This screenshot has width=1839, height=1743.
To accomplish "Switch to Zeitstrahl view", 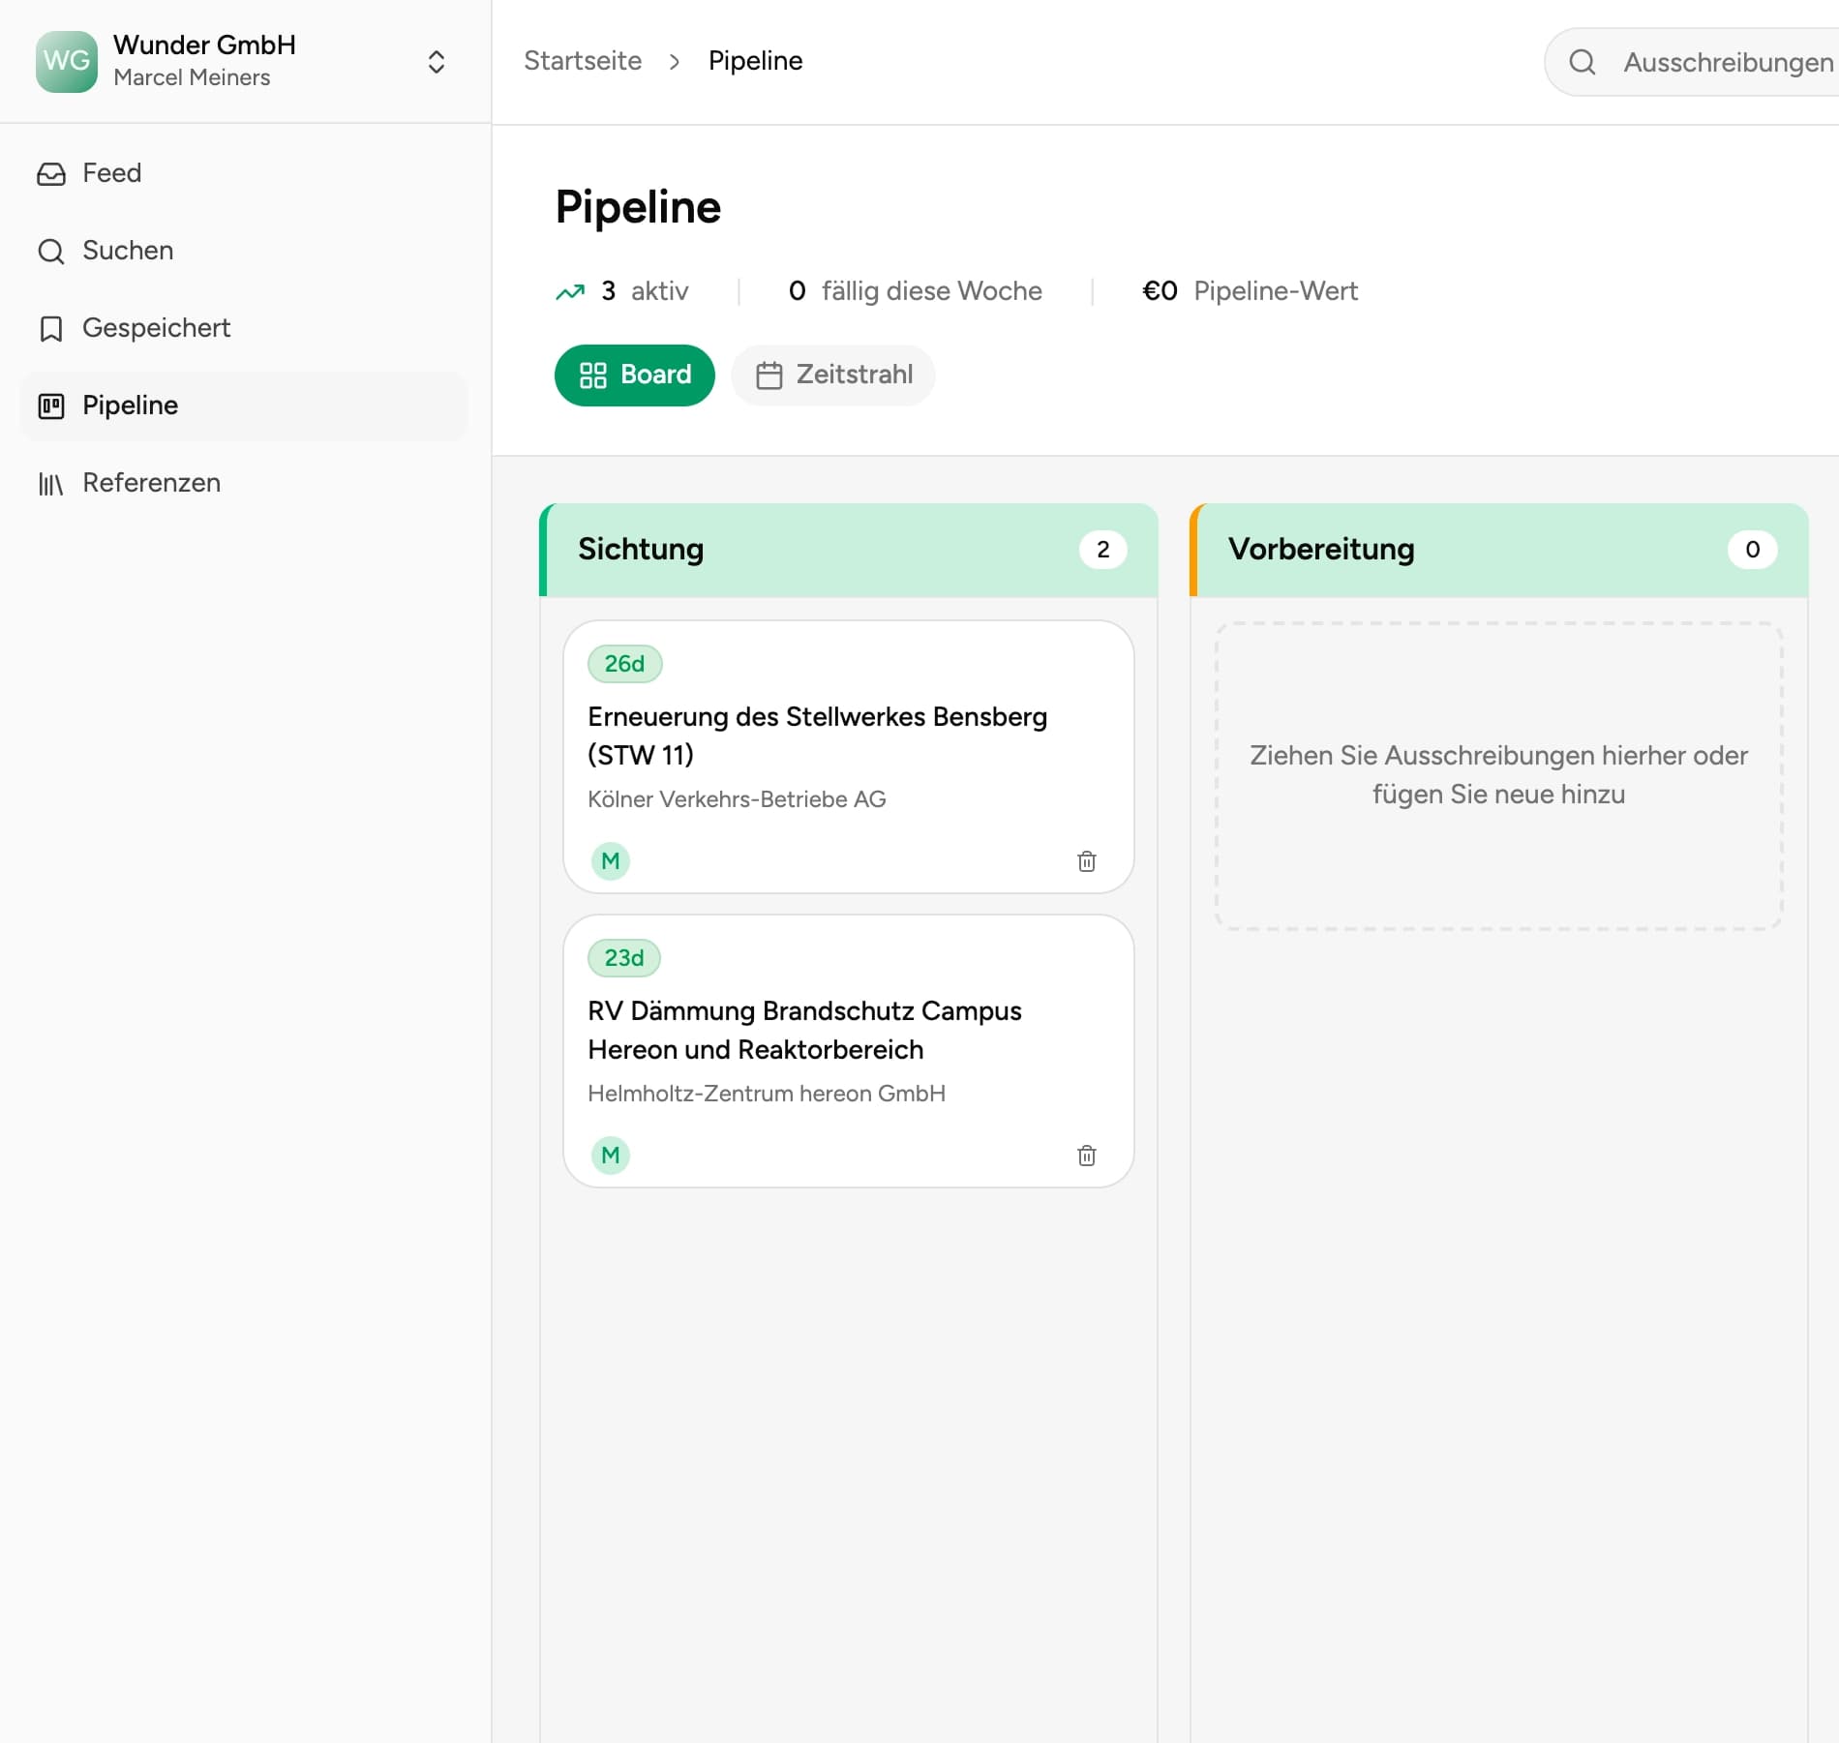I will (x=833, y=375).
